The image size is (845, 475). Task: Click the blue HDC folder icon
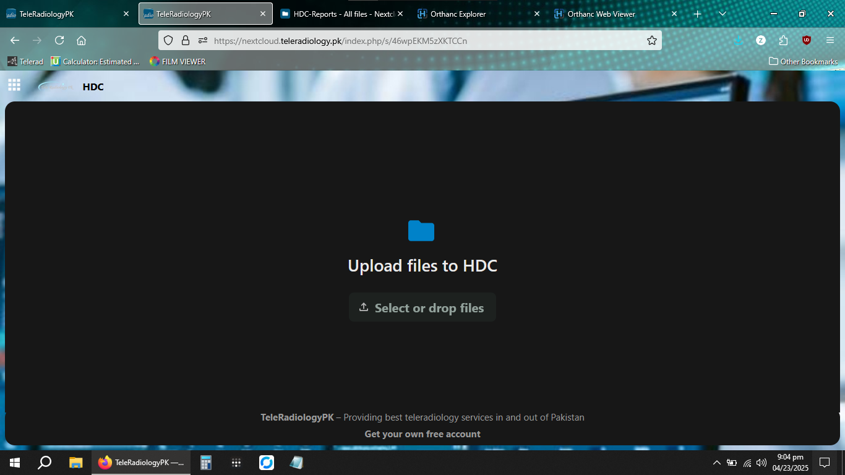click(x=421, y=231)
